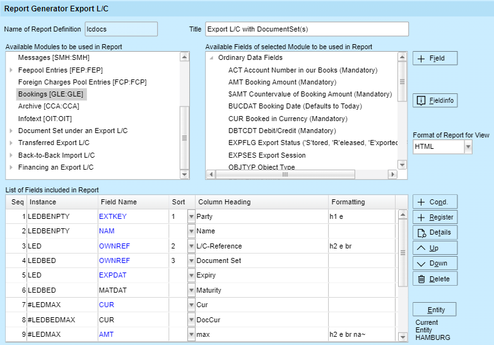Click the Name of Report Definition field

click(x=121, y=30)
